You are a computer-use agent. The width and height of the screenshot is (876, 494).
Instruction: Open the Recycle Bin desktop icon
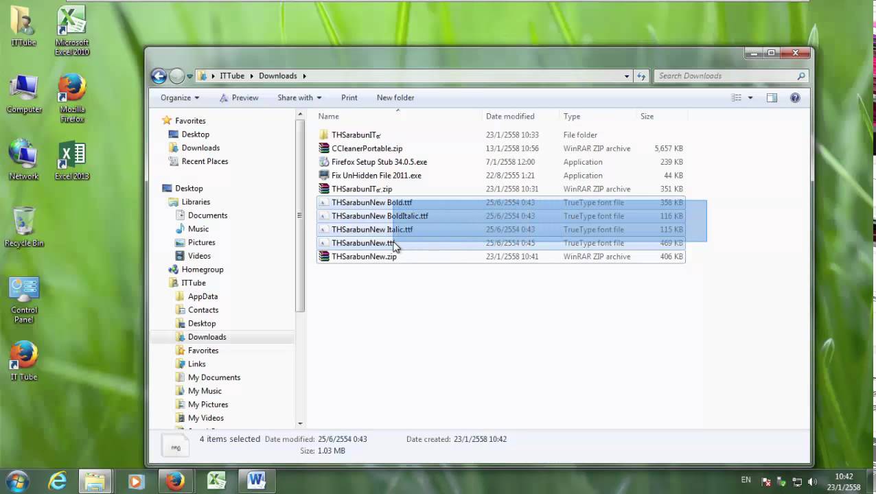coord(24,227)
